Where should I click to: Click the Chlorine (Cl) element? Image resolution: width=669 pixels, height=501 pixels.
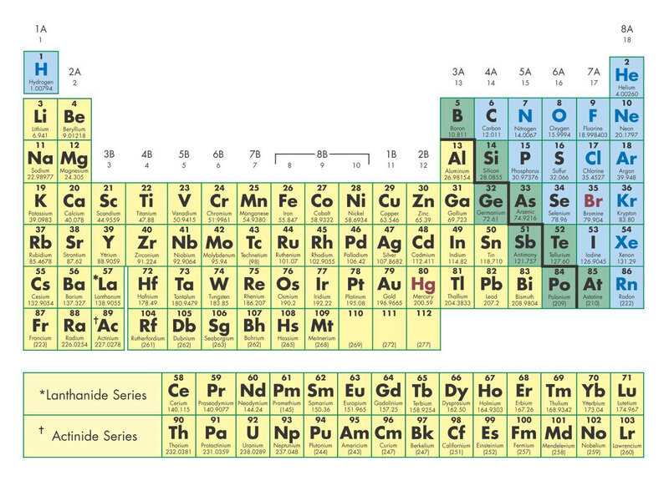tap(593, 161)
